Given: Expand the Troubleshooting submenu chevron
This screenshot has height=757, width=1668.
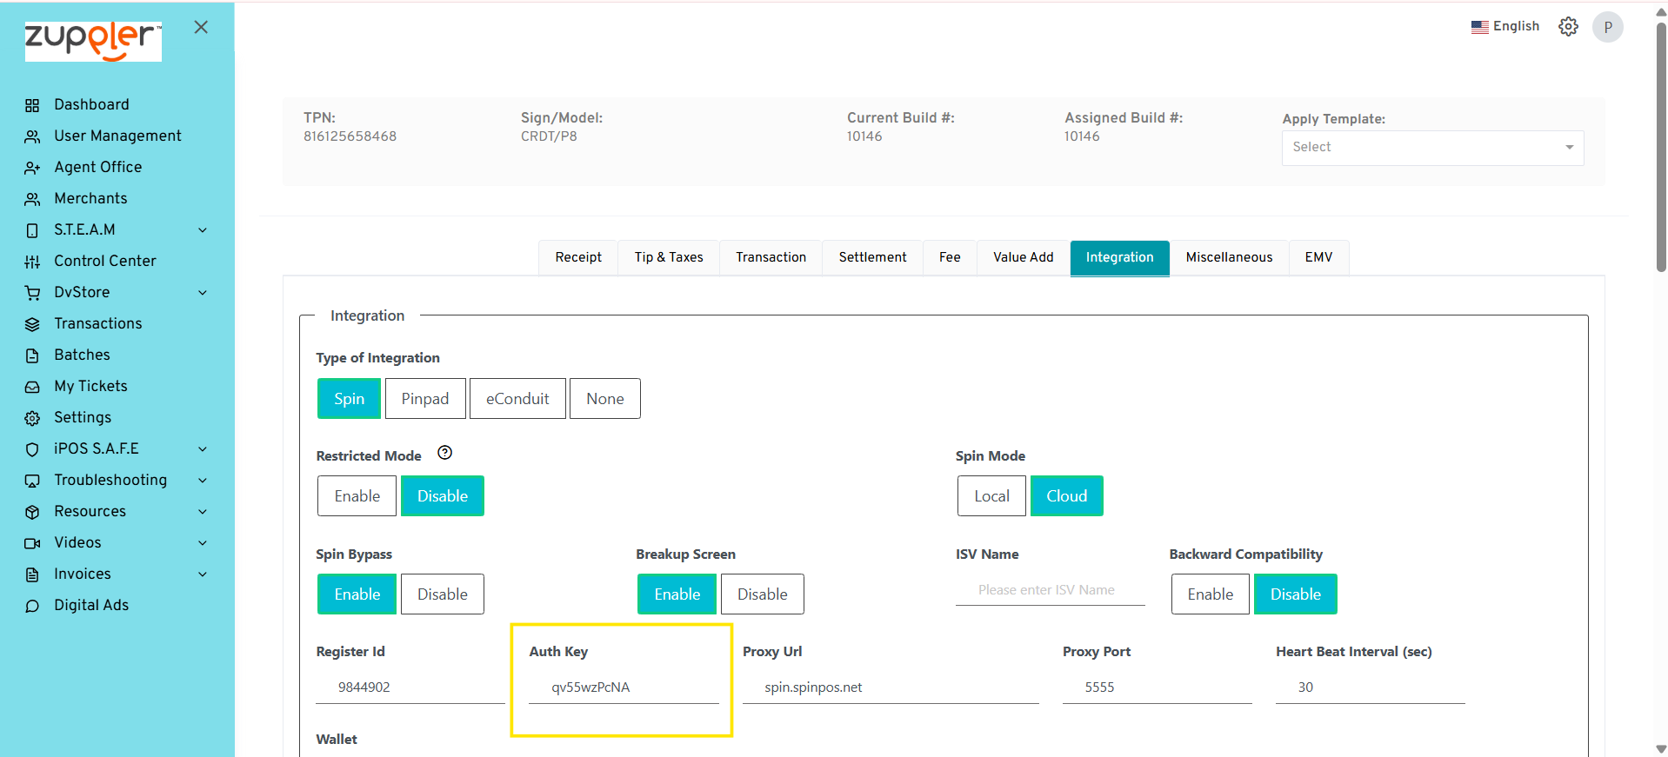Looking at the screenshot, I should coord(203,481).
